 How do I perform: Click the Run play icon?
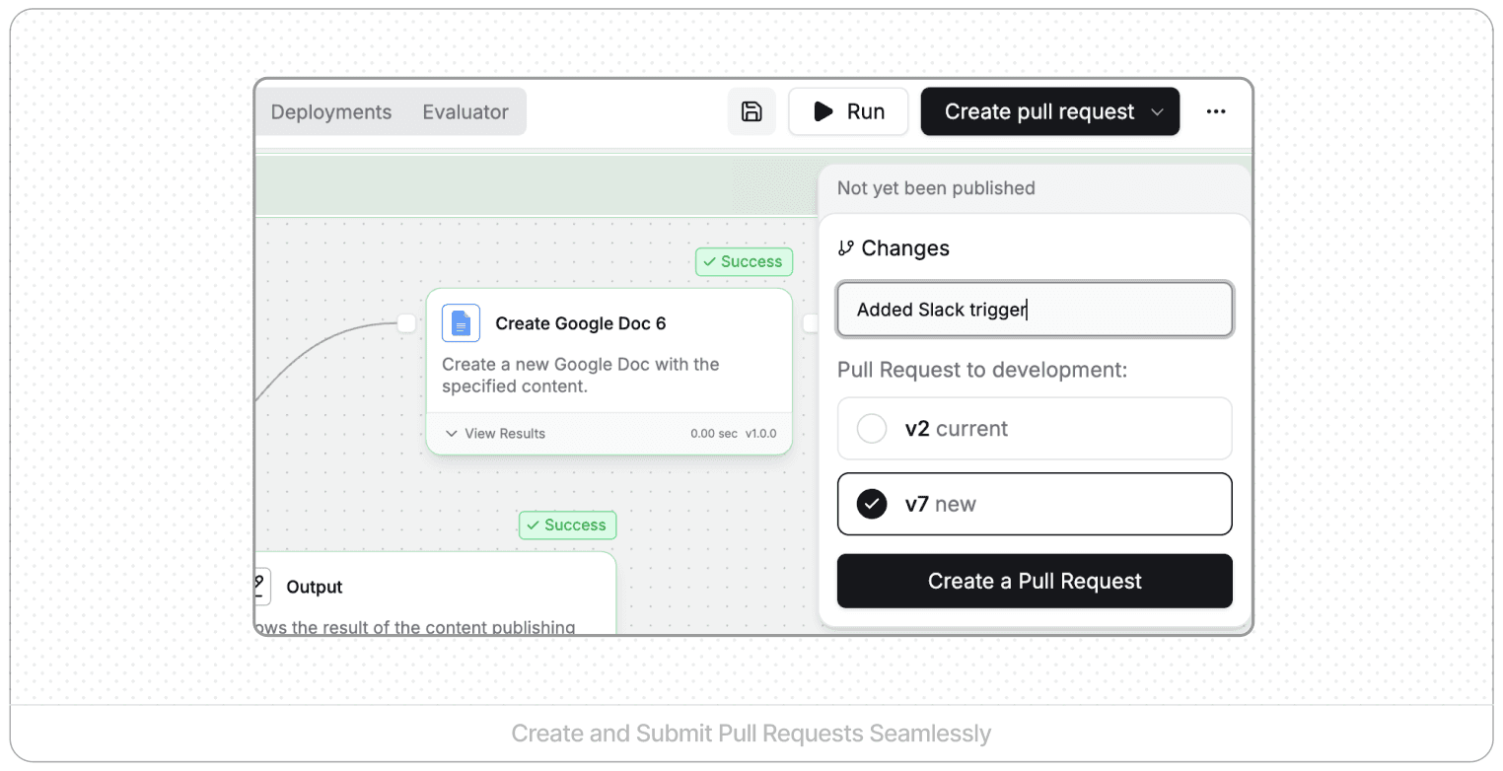pos(823,111)
